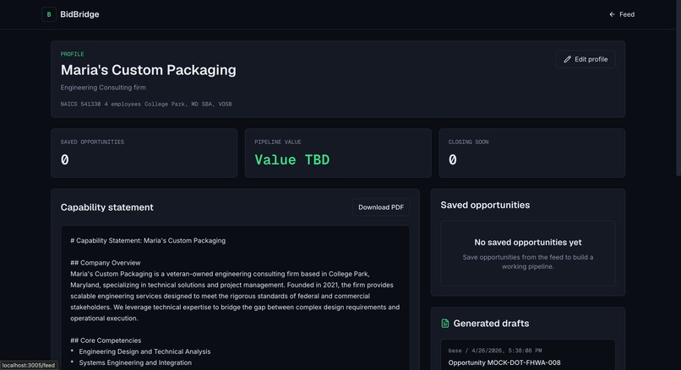
Task: Click the green PROFILE label
Action: 72,54
